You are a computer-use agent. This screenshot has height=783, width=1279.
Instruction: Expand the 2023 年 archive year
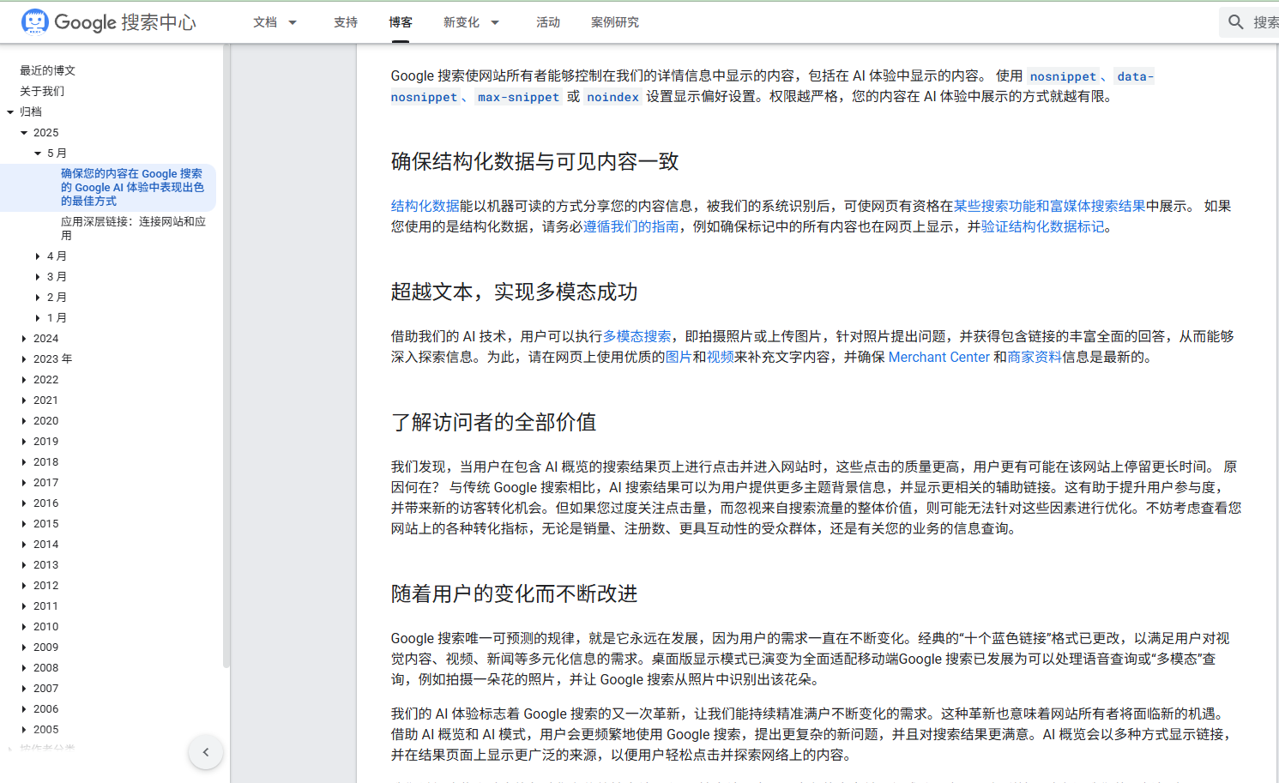(24, 359)
